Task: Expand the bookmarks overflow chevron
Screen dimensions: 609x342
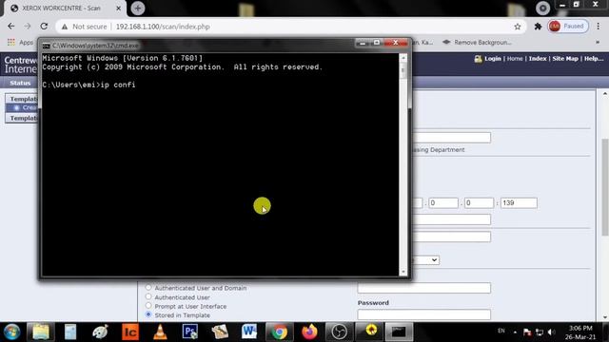Action: pyautogui.click(x=598, y=42)
